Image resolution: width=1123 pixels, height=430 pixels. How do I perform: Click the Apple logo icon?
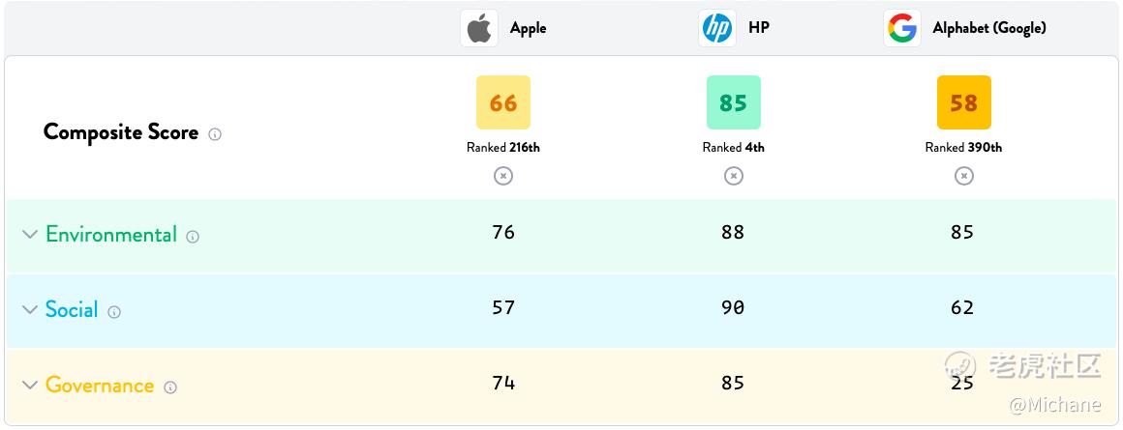pos(479,29)
